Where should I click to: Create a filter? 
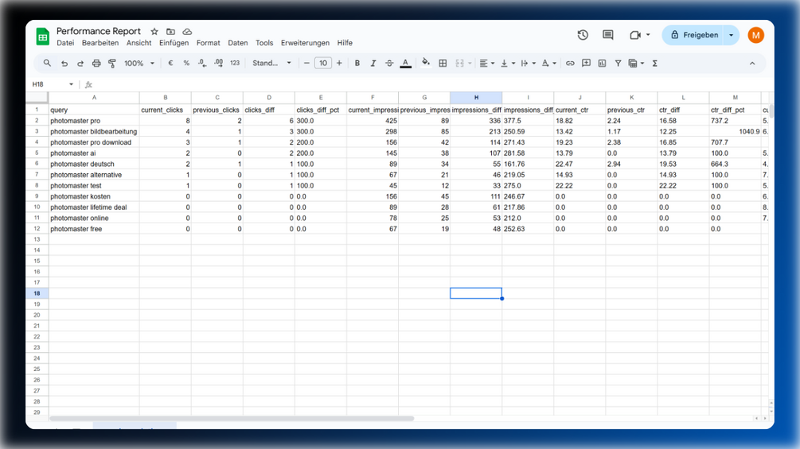pyautogui.click(x=618, y=63)
